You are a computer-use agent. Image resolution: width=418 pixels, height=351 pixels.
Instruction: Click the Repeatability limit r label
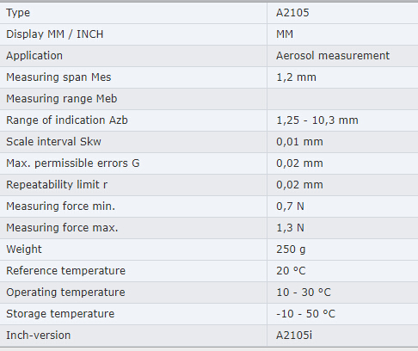(57, 185)
